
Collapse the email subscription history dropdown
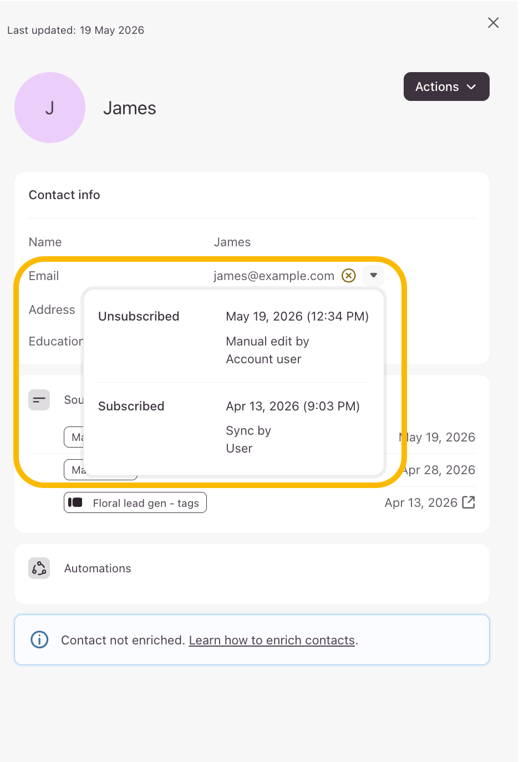point(374,276)
